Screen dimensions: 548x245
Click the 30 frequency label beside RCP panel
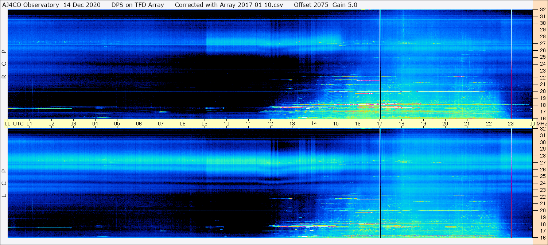[x=543, y=23]
